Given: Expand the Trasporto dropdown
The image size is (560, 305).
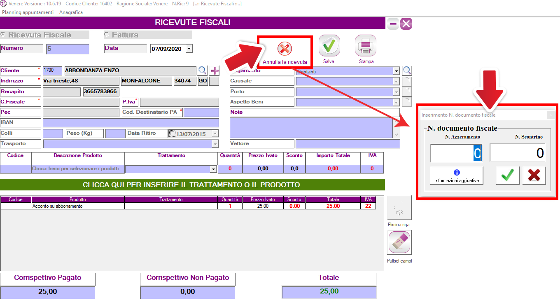Looking at the screenshot, I should pyautogui.click(x=215, y=144).
